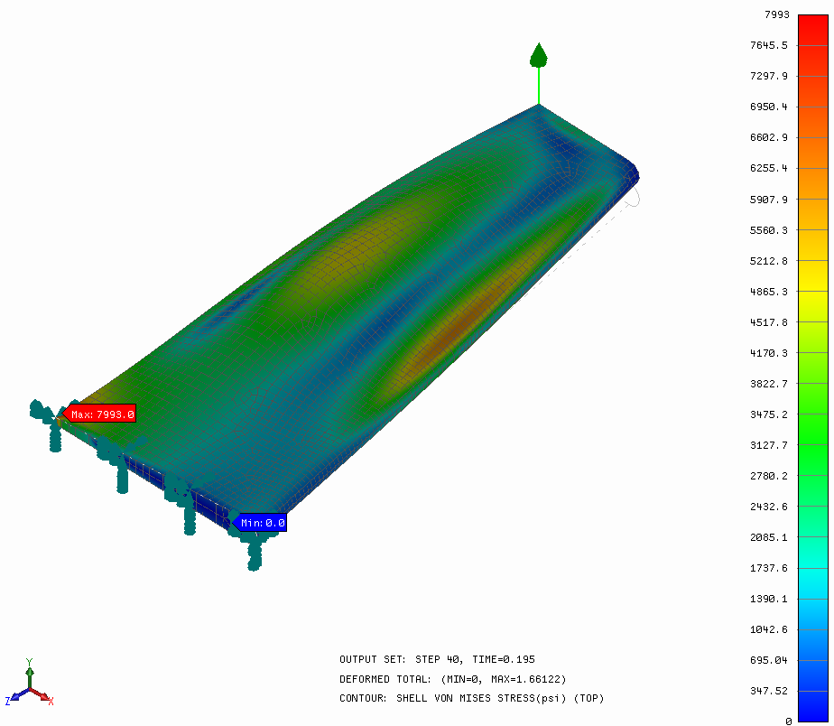The image size is (834, 726).
Task: Click legend value 5212.8
Action: (769, 261)
